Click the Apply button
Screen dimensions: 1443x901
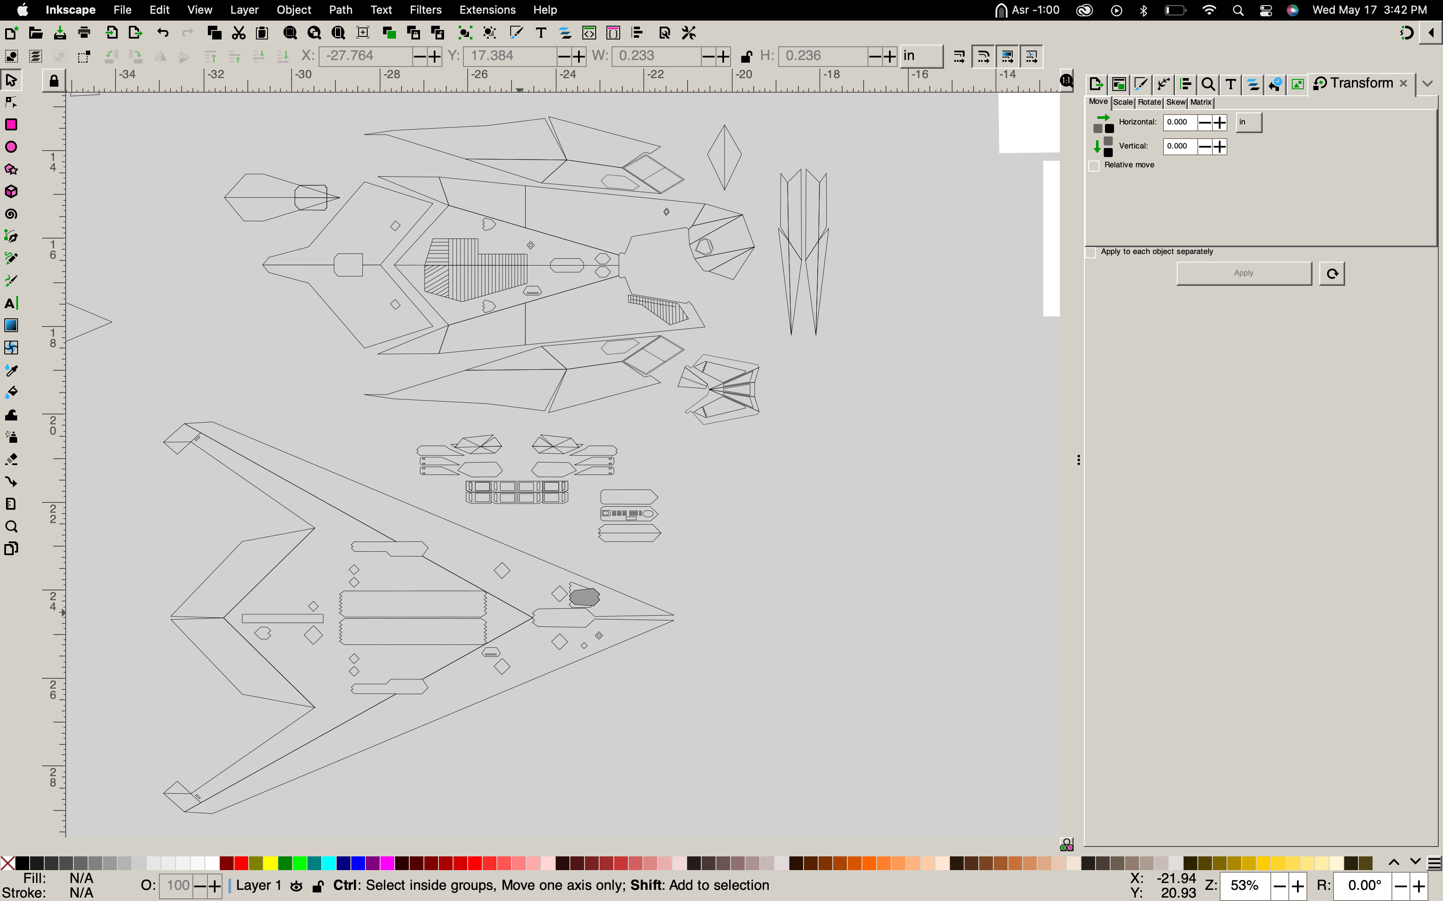1244,274
